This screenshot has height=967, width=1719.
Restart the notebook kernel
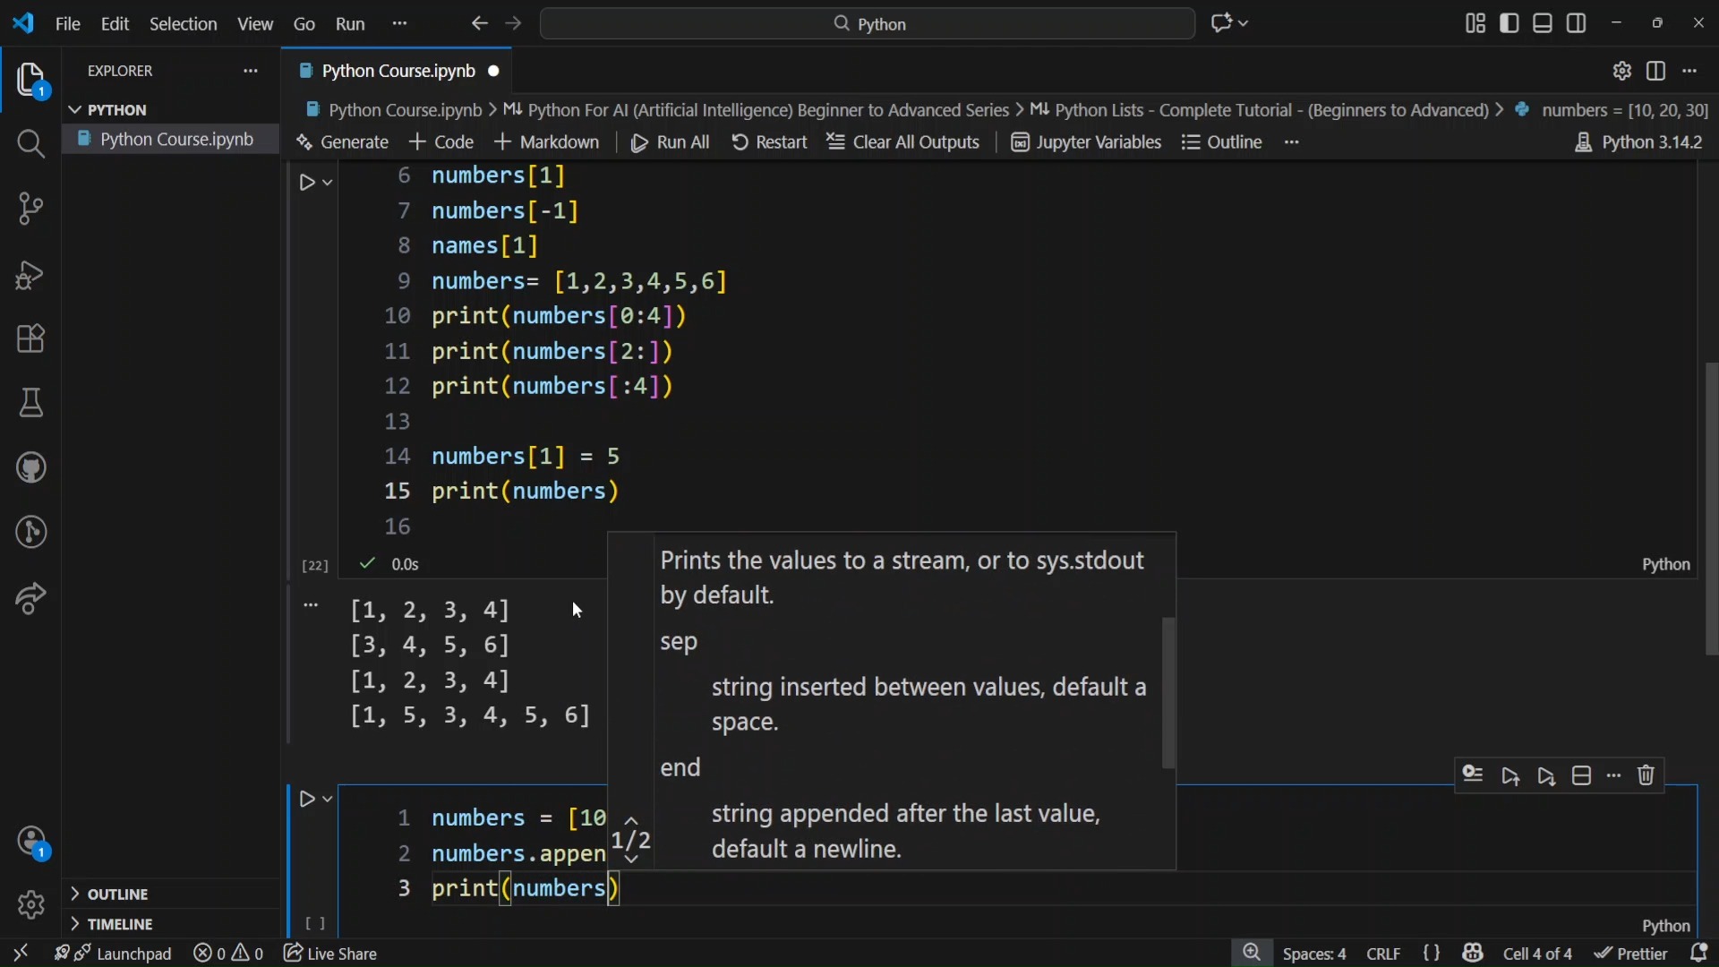click(x=770, y=143)
